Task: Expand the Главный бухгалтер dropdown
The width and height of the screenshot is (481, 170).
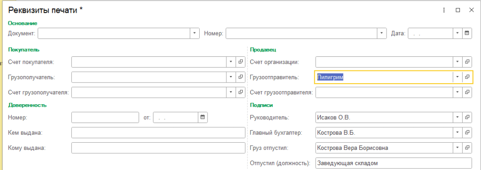Action: (x=458, y=132)
